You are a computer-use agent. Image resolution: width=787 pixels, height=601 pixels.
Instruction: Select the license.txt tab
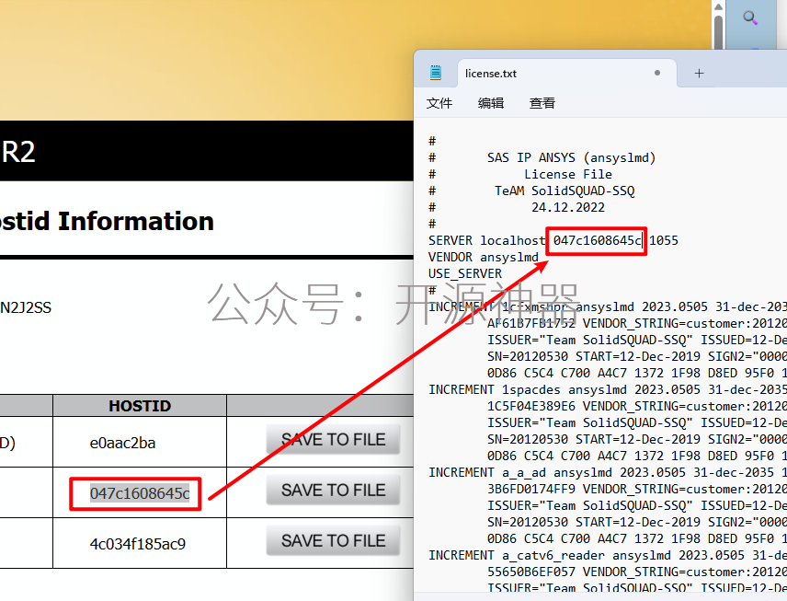(x=567, y=74)
